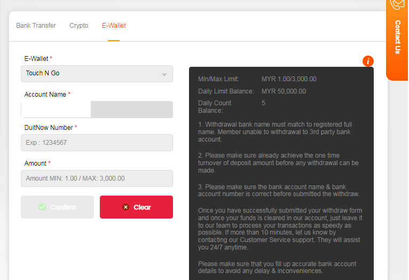Screen dimensions: 409x280
Task: Click the chevron arrow in E-Wallet selector
Action: [x=164, y=74]
